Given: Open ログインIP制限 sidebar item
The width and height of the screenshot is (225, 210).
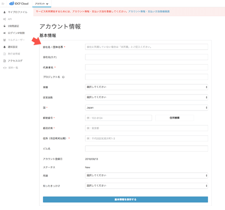Looking at the screenshot, I should (16, 33).
